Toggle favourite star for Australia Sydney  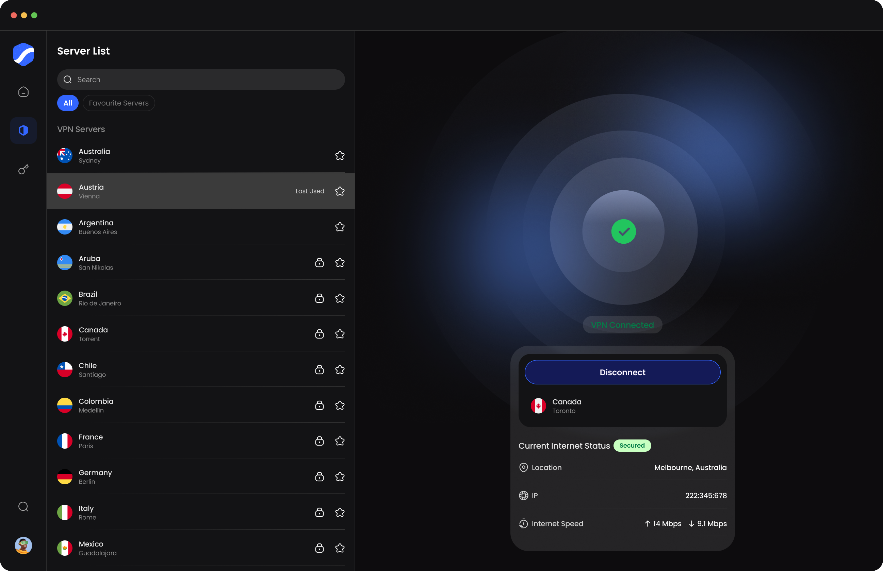[x=340, y=156]
